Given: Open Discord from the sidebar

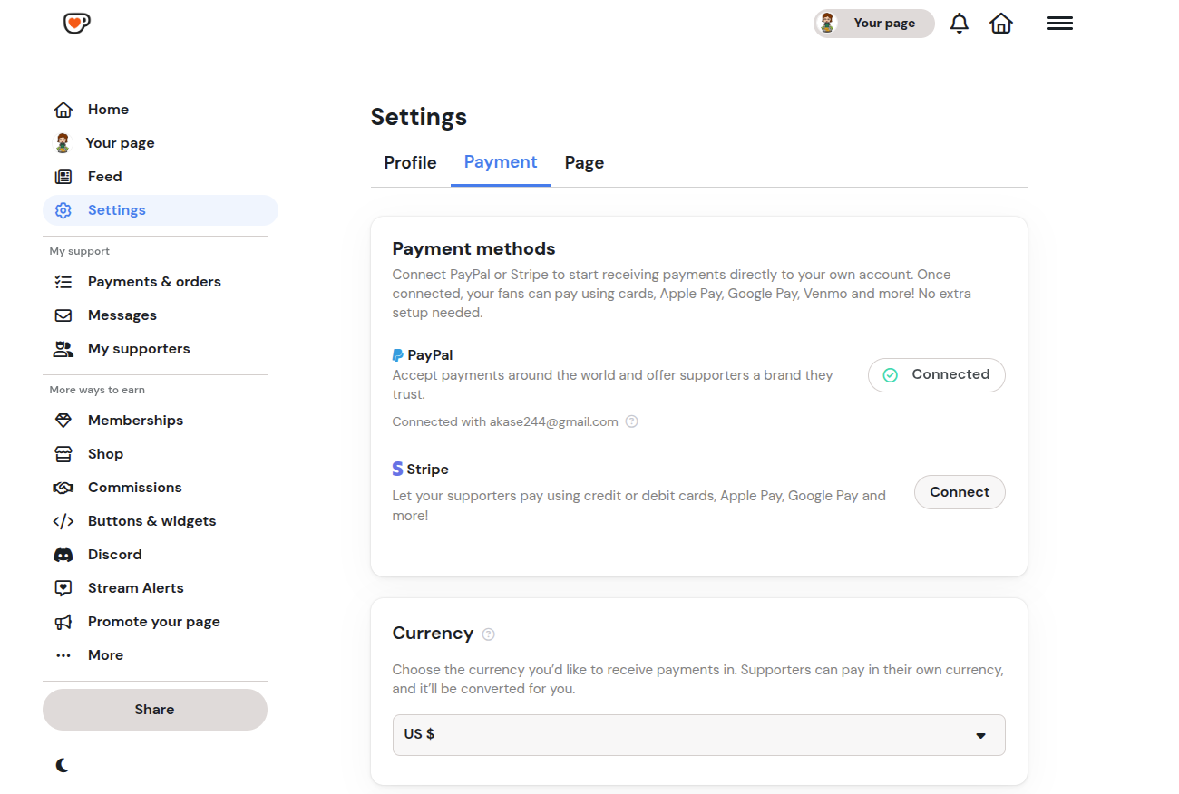Looking at the screenshot, I should click(114, 555).
